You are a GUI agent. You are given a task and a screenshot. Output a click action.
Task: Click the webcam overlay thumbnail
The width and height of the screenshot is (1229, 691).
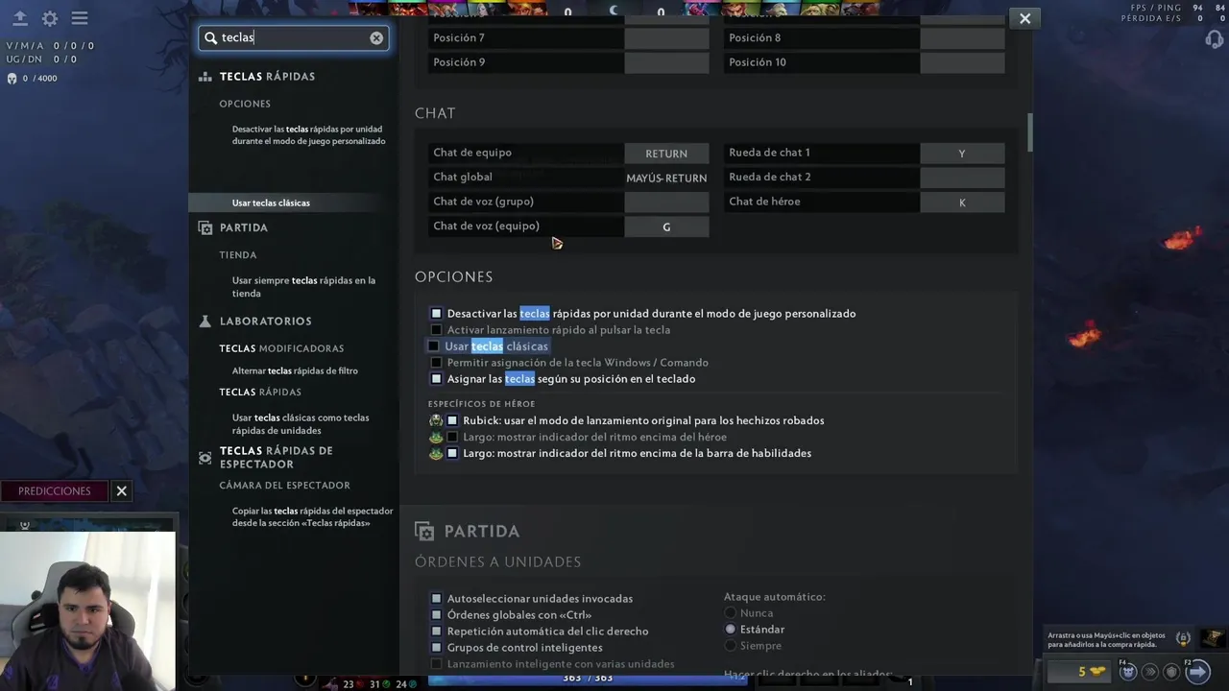click(x=87, y=611)
